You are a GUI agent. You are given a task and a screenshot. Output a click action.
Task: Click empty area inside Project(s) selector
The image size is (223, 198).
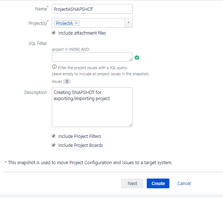point(103,23)
